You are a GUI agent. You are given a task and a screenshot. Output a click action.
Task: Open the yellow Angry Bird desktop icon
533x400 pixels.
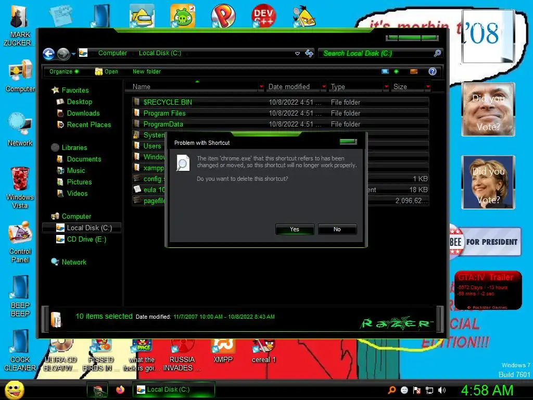click(304, 16)
